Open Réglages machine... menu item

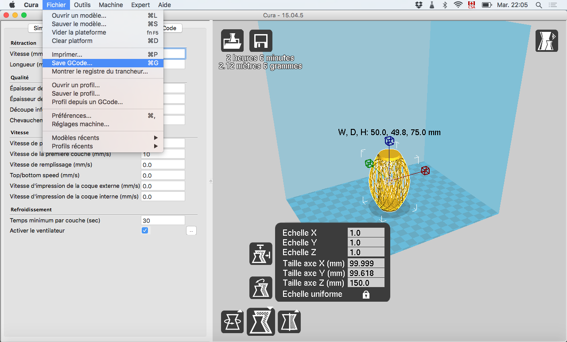coord(103,124)
